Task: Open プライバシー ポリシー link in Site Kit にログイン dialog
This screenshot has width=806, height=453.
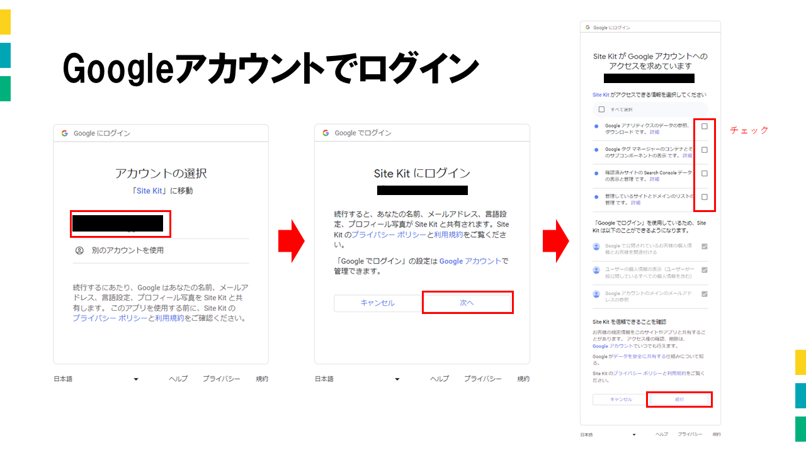Action: coord(389,234)
